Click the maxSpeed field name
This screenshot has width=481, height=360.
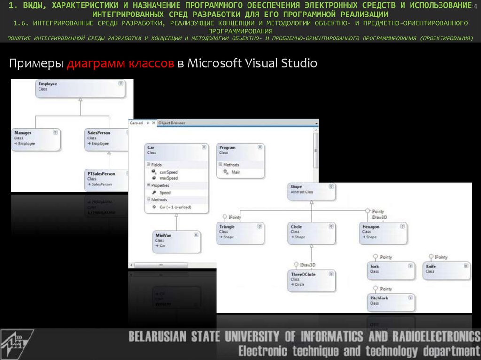pyautogui.click(x=169, y=178)
